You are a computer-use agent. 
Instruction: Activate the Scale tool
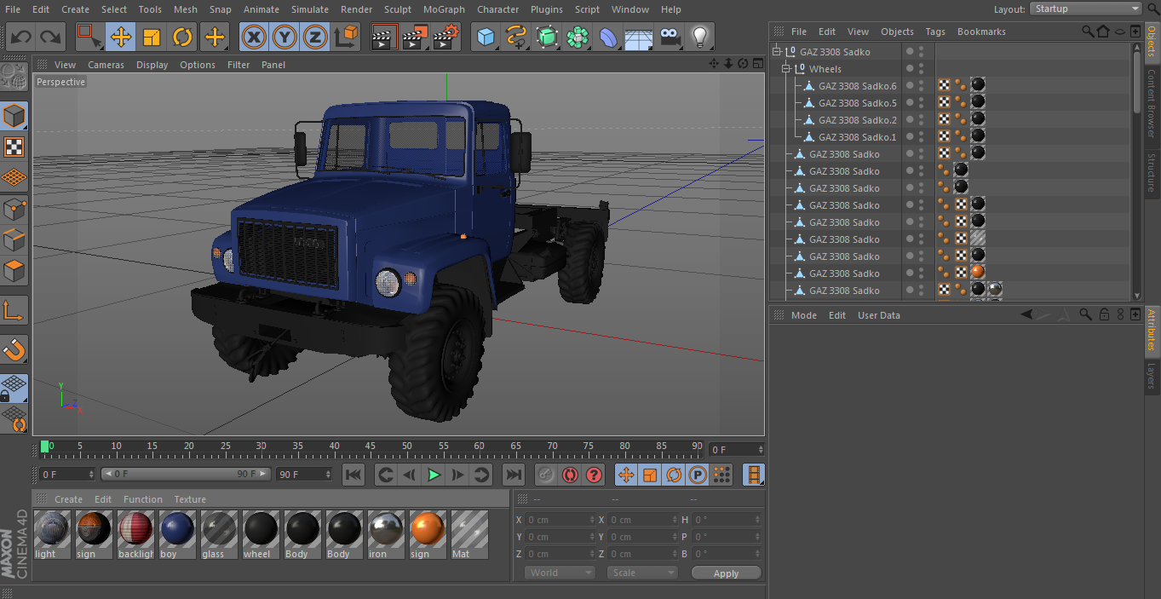point(152,37)
